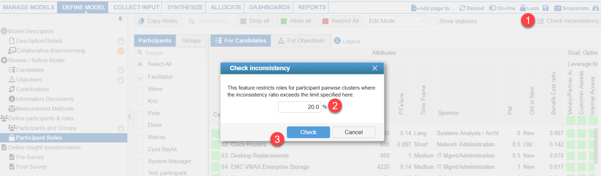Open the SYNTHESIZE menu tab
This screenshot has width=601, height=176.
pos(185,7)
